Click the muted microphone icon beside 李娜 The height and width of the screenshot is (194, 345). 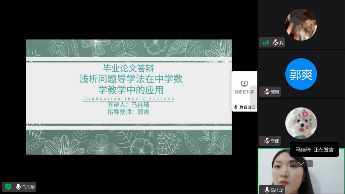click(x=266, y=141)
